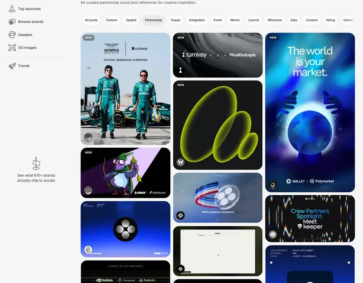Open the Rally Robinhood bird archer post
Screen dimensions: 363x283
(x=125, y=173)
